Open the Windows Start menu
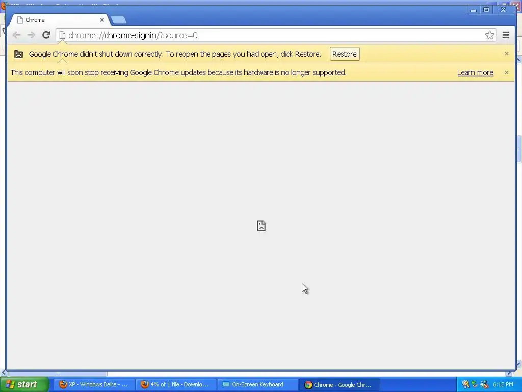The image size is (522, 392). 24,384
